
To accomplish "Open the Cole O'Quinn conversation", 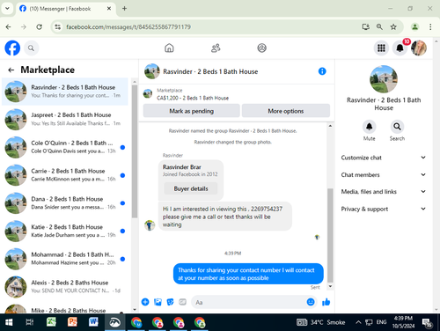I will [65, 147].
